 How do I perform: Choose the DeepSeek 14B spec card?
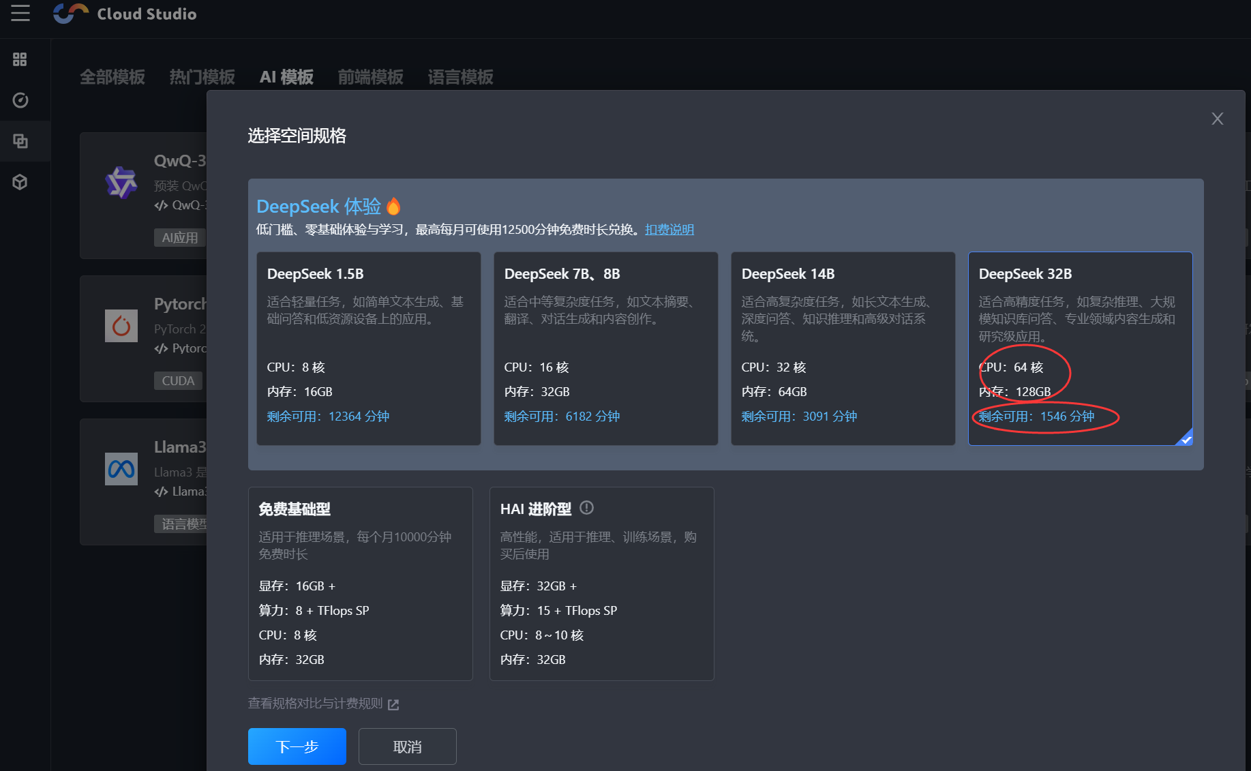(843, 348)
